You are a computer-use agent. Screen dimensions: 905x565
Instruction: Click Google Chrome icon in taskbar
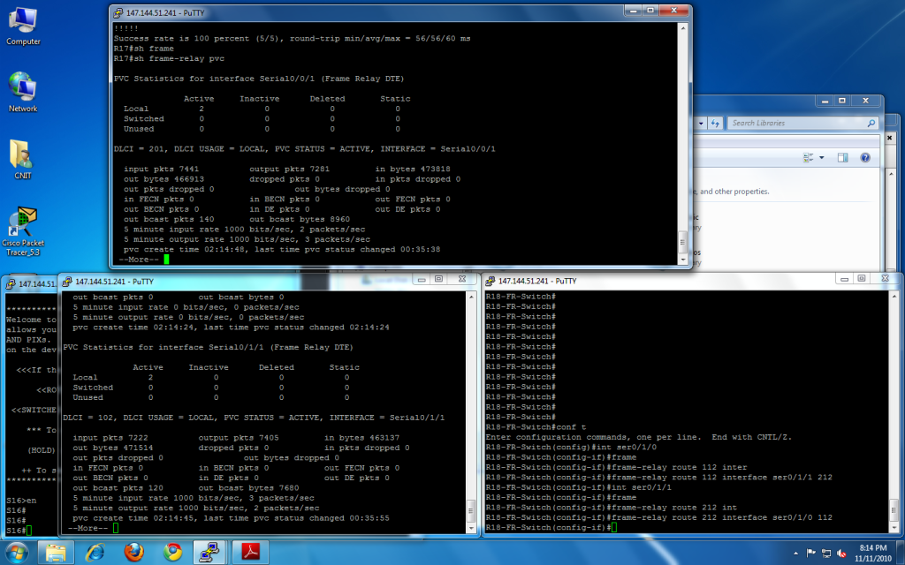[172, 553]
